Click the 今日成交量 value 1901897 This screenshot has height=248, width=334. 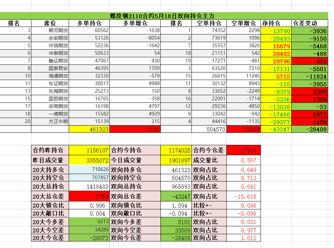176,160
